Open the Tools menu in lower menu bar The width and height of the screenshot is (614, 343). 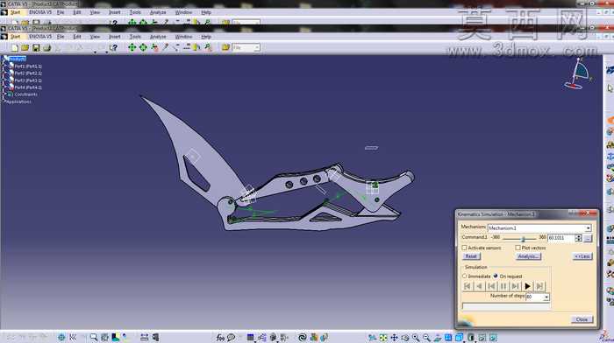click(x=135, y=37)
